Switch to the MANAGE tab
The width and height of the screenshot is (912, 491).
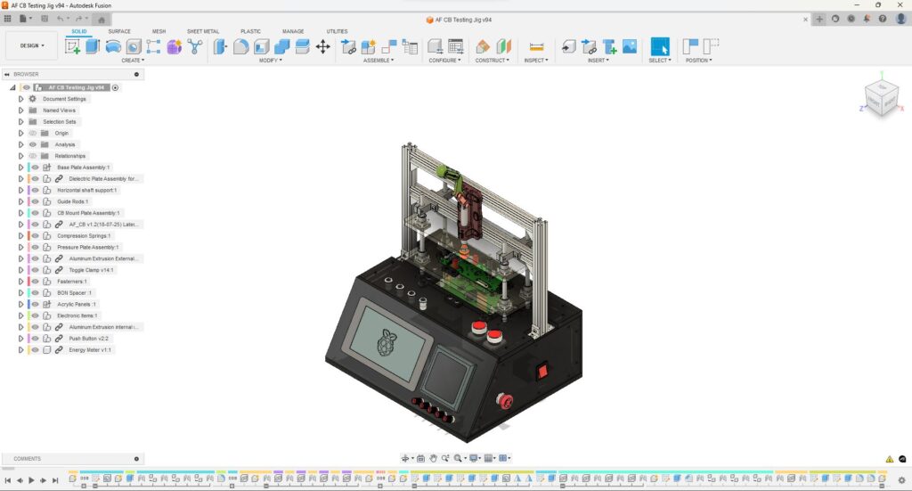click(x=293, y=31)
